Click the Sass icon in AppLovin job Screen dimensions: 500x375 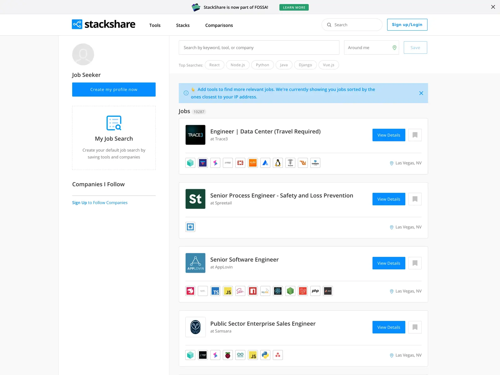(240, 291)
